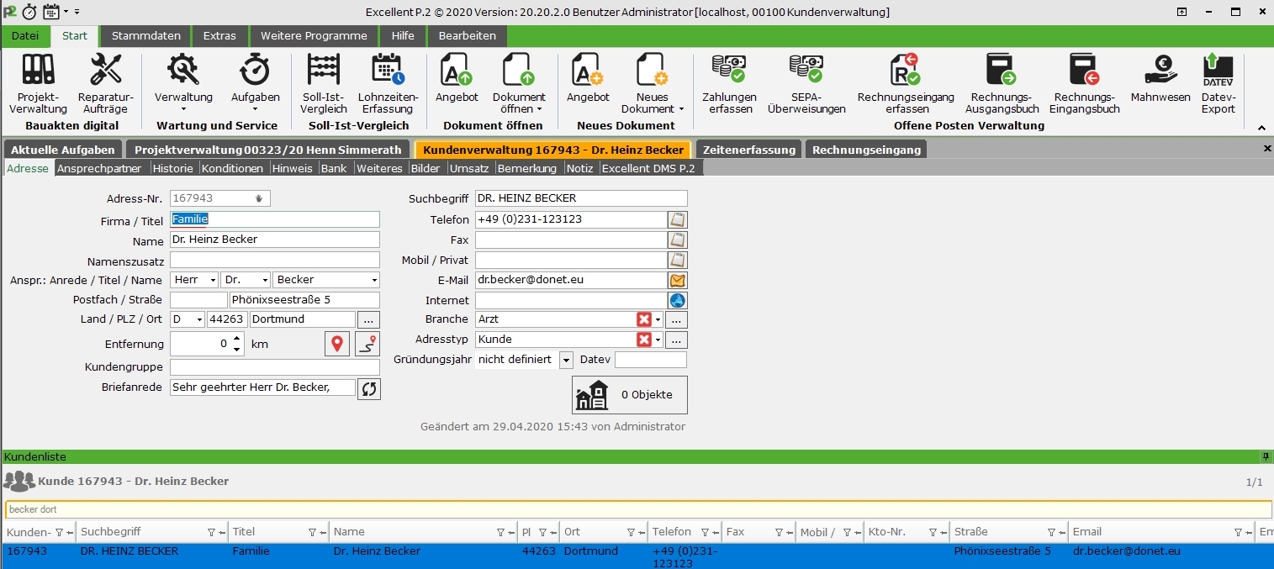
Task: Click ellipsis button next to Branche
Action: [x=678, y=319]
